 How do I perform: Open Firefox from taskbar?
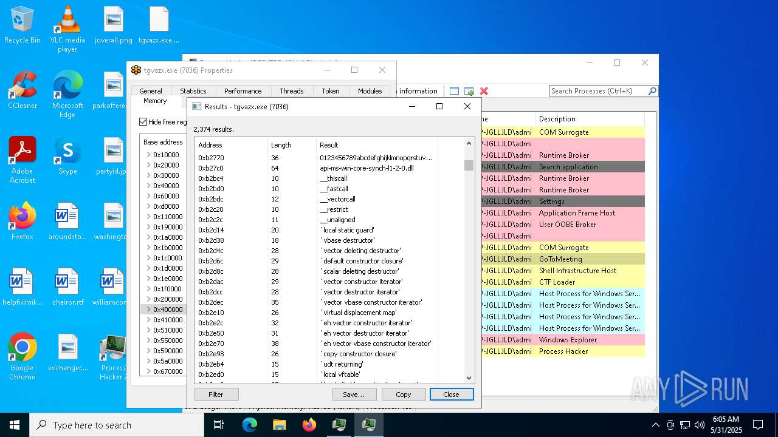point(309,425)
